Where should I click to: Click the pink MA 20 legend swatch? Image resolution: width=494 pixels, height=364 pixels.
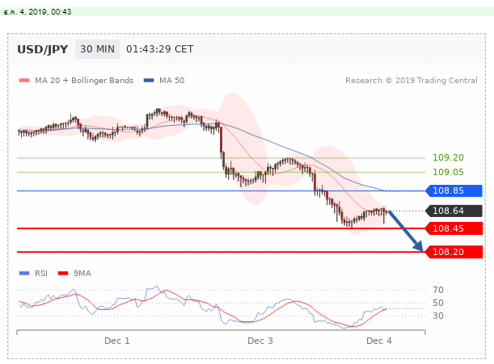tap(24, 80)
